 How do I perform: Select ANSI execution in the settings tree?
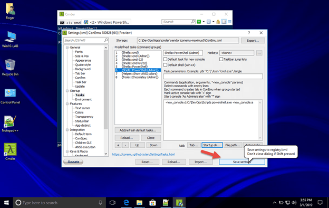tap(85, 147)
